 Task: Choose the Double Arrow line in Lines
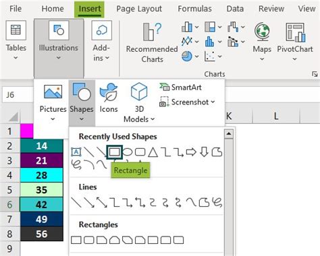pyautogui.click(x=102, y=202)
